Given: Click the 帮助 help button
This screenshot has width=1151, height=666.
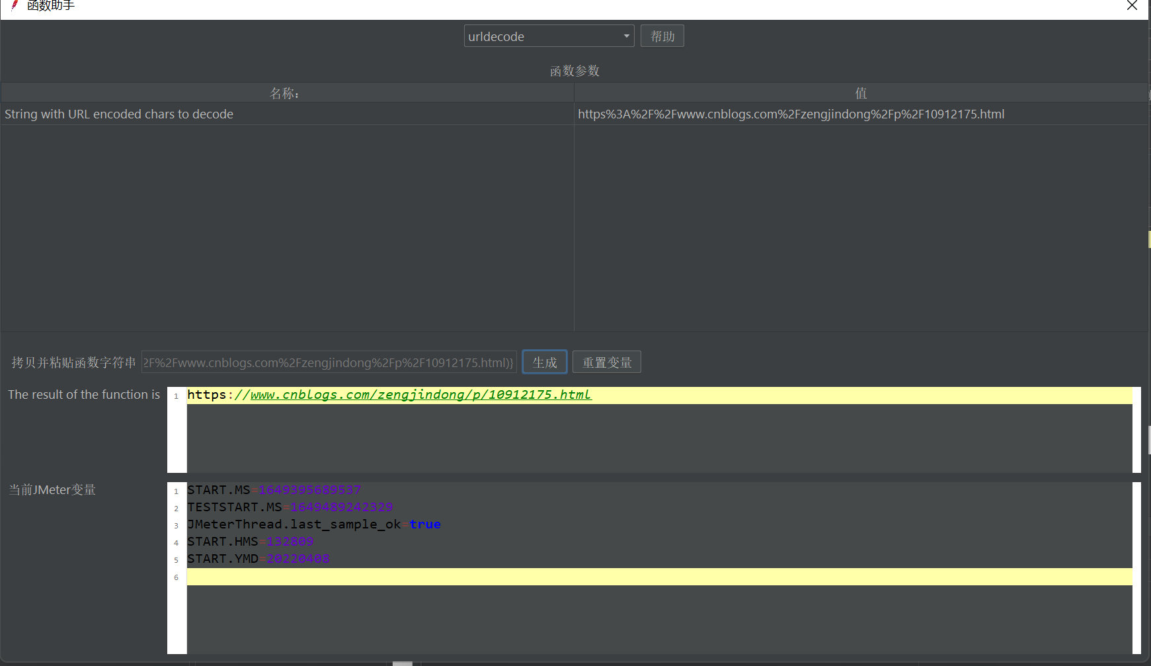Looking at the screenshot, I should coord(662,36).
